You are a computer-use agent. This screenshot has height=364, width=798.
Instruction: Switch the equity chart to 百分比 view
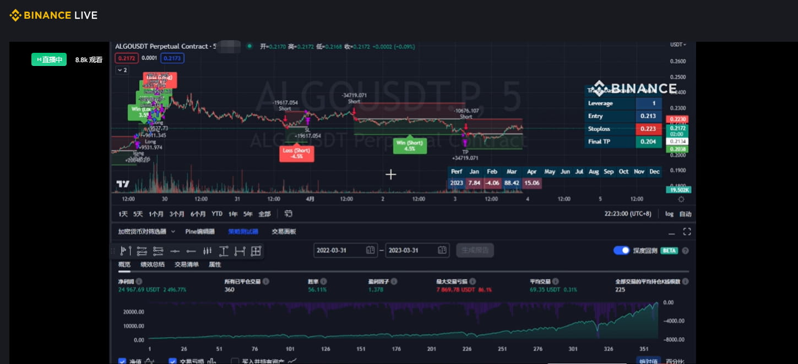677,361
